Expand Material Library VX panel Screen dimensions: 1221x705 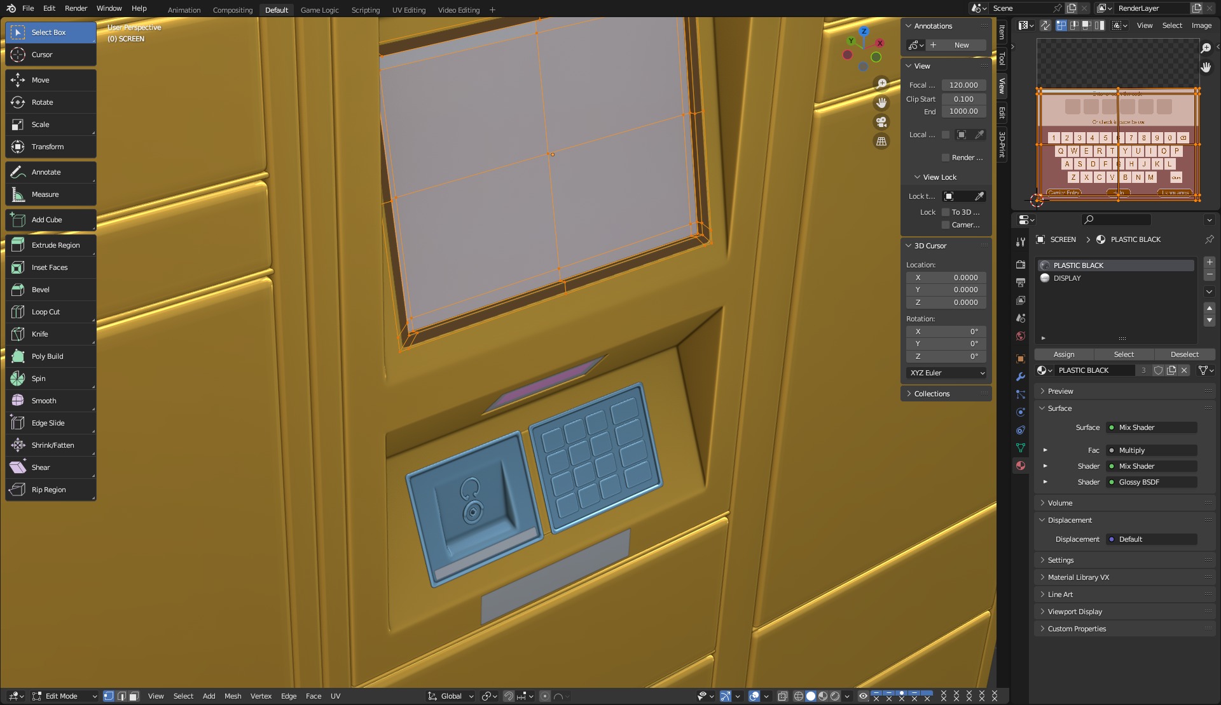pyautogui.click(x=1124, y=577)
